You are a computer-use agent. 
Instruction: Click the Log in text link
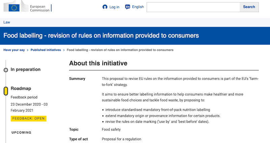(x=114, y=7)
